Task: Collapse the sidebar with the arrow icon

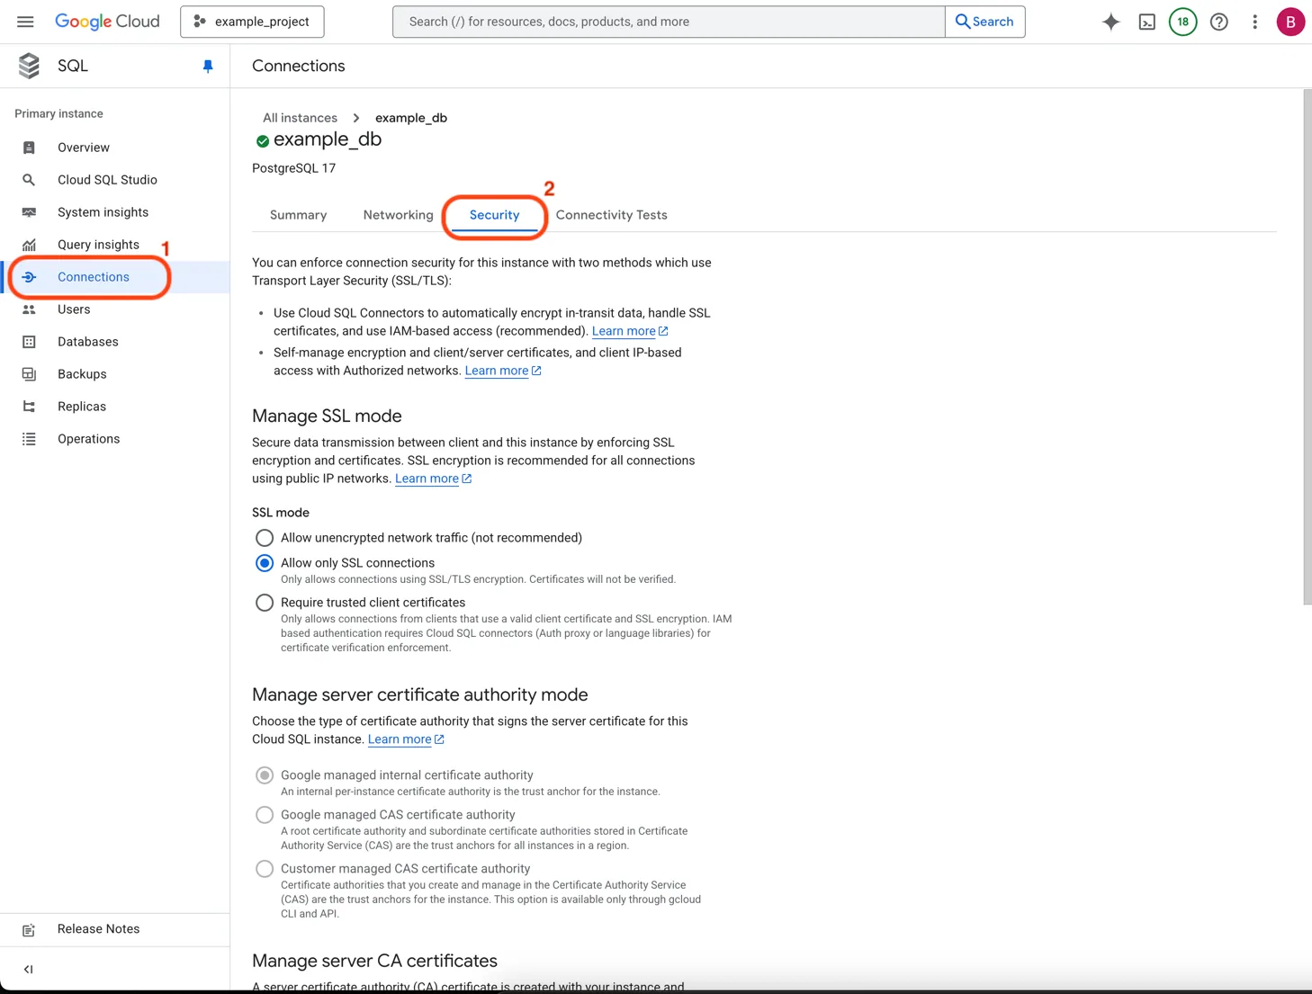Action: tap(28, 969)
